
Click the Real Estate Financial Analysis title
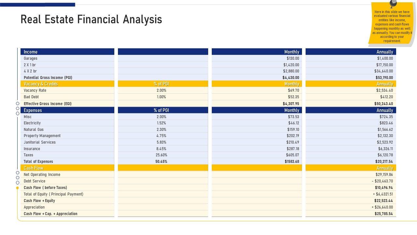click(x=91, y=20)
